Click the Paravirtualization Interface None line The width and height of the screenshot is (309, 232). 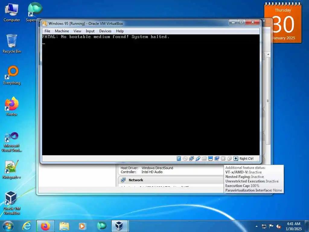coord(253,190)
